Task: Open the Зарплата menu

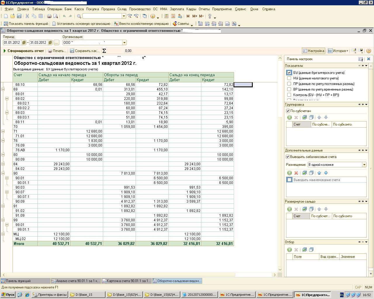Action: pyautogui.click(x=177, y=9)
